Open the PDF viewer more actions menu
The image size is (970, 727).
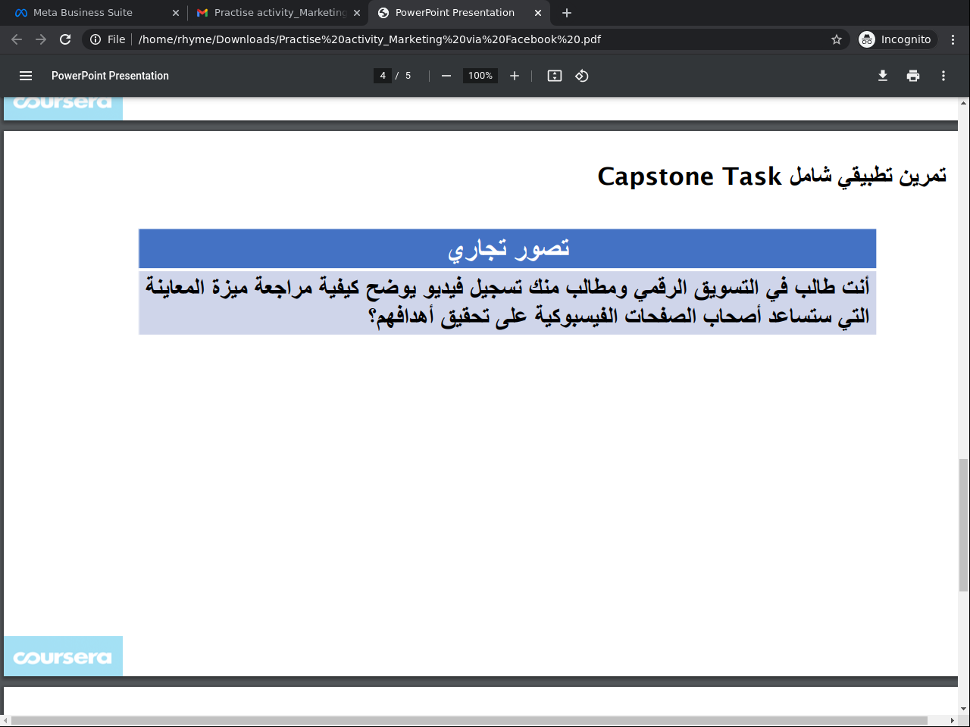point(943,76)
